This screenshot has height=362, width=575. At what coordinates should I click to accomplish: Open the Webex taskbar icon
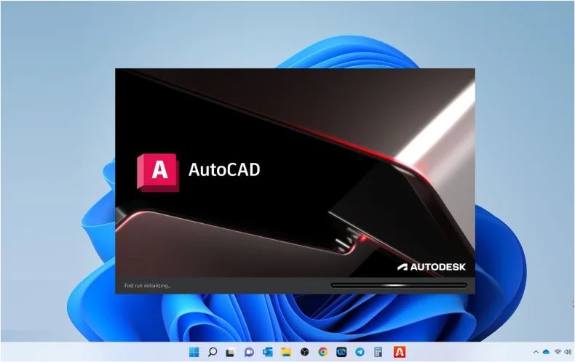[341, 352]
